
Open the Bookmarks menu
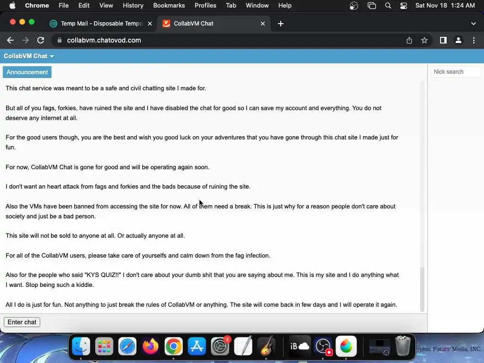[169, 5]
